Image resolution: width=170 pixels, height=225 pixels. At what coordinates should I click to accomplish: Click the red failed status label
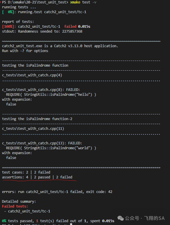tap(70, 26)
